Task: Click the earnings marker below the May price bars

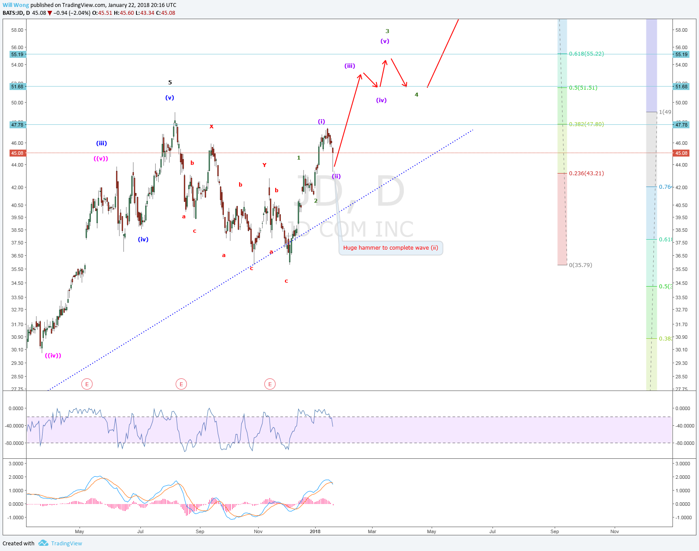Action: tap(87, 384)
